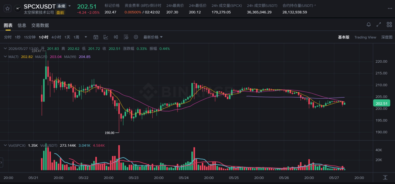Open price alert bell icon
The height and width of the screenshot is (184, 395).
(x=368, y=24)
